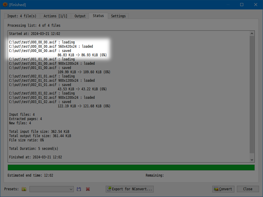Image resolution: width=263 pixels, height=197 pixels.
Task: Click 'Total output file size: 361.44 KiB'
Action: (x=40, y=136)
